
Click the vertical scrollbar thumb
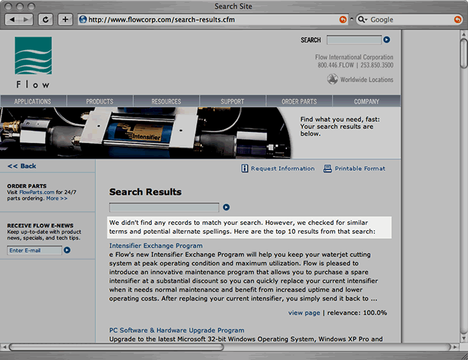pos(464,54)
